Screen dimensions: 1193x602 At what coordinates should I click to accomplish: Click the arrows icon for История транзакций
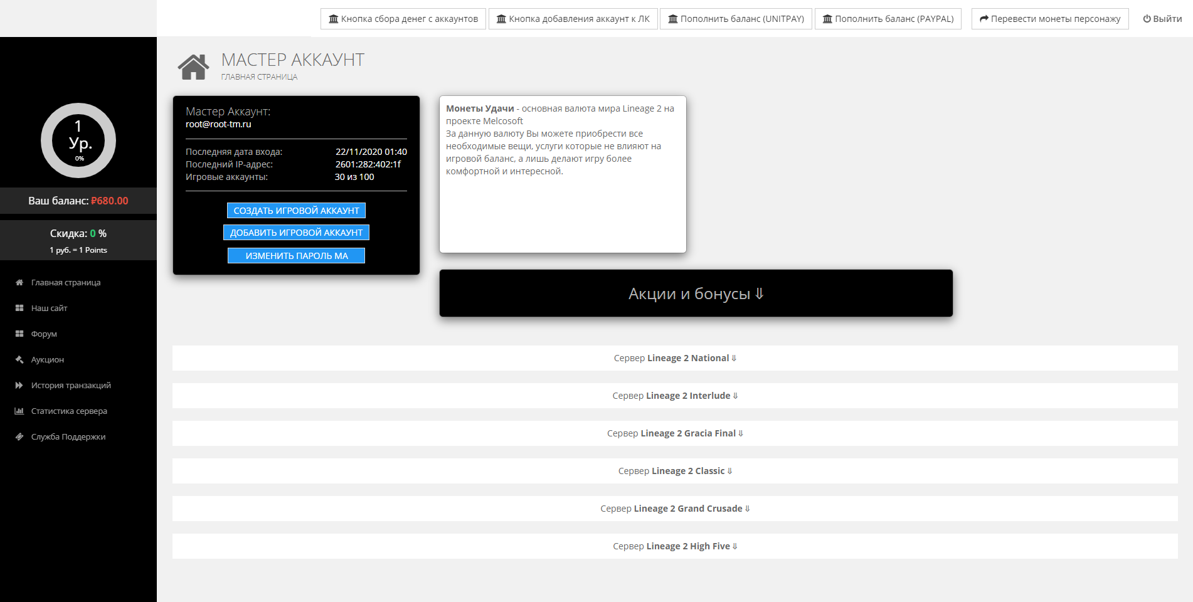pos(19,386)
